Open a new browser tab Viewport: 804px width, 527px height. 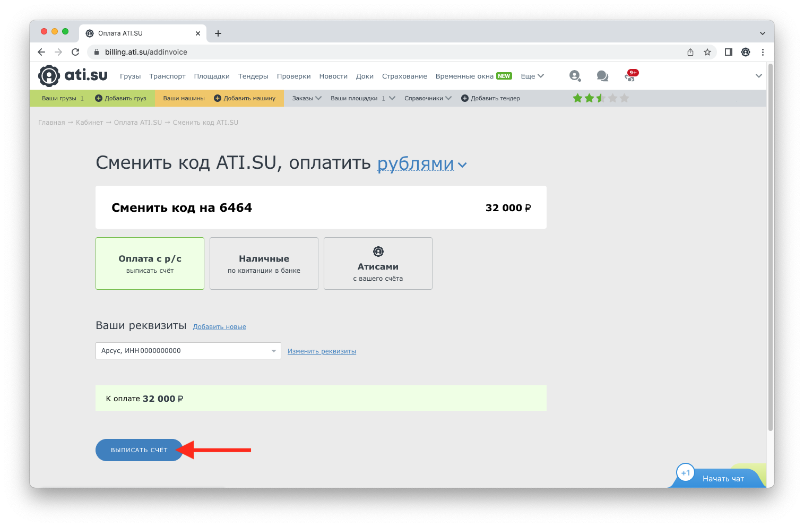click(218, 33)
